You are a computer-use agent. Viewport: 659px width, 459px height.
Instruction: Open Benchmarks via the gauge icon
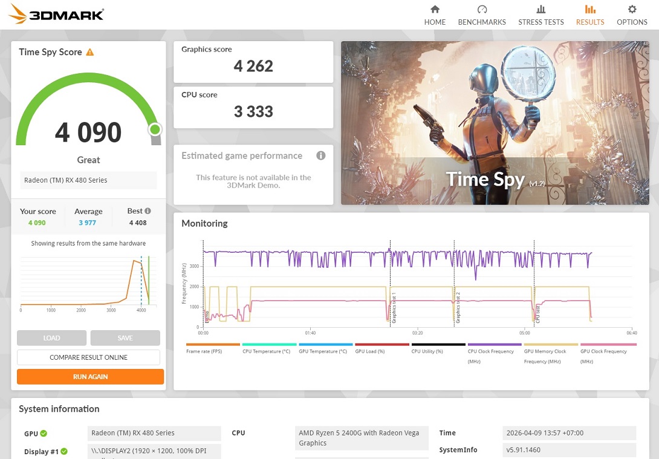(482, 10)
